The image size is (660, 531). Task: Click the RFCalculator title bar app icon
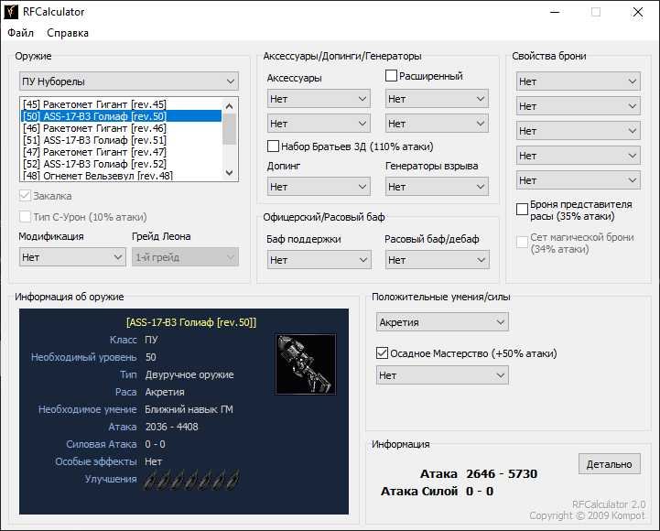coord(13,12)
